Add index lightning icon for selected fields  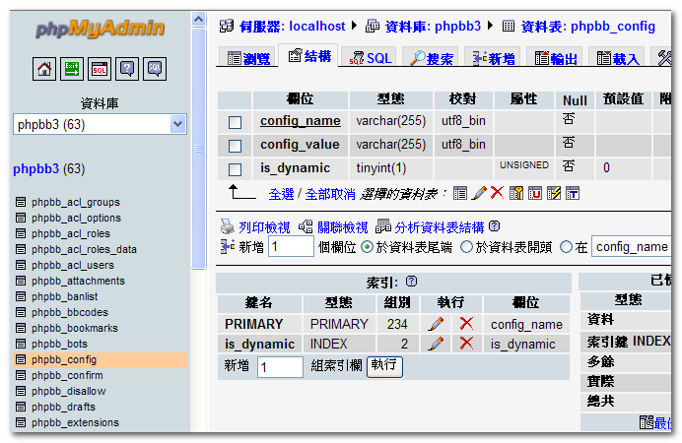click(554, 193)
